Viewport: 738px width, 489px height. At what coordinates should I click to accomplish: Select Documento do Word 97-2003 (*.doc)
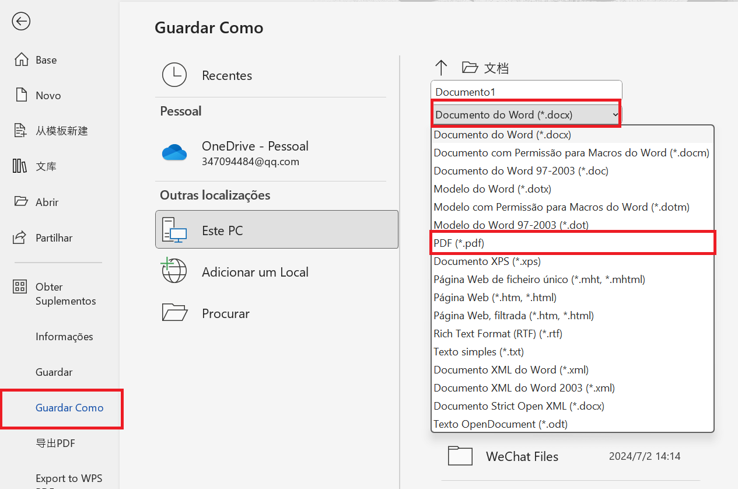click(572, 171)
